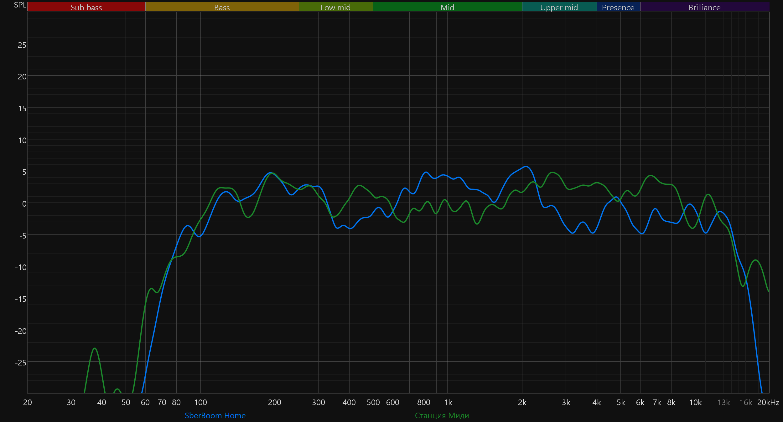Click the Presence band header
The image size is (783, 422).
(618, 7)
